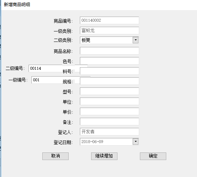This screenshot has height=177, width=197.
Task: Click the 二级编号 field showing 00114
Action: coord(46,68)
